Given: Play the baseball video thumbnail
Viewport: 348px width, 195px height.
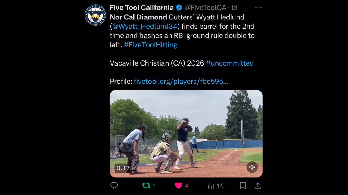Looking at the screenshot, I should pyautogui.click(x=186, y=134).
